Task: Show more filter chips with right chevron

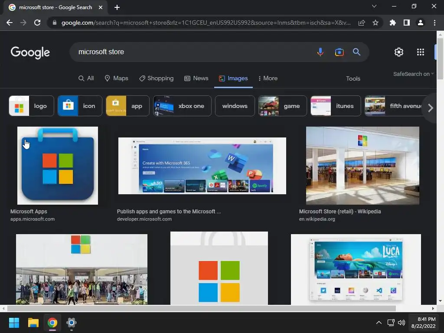Action: tap(431, 108)
